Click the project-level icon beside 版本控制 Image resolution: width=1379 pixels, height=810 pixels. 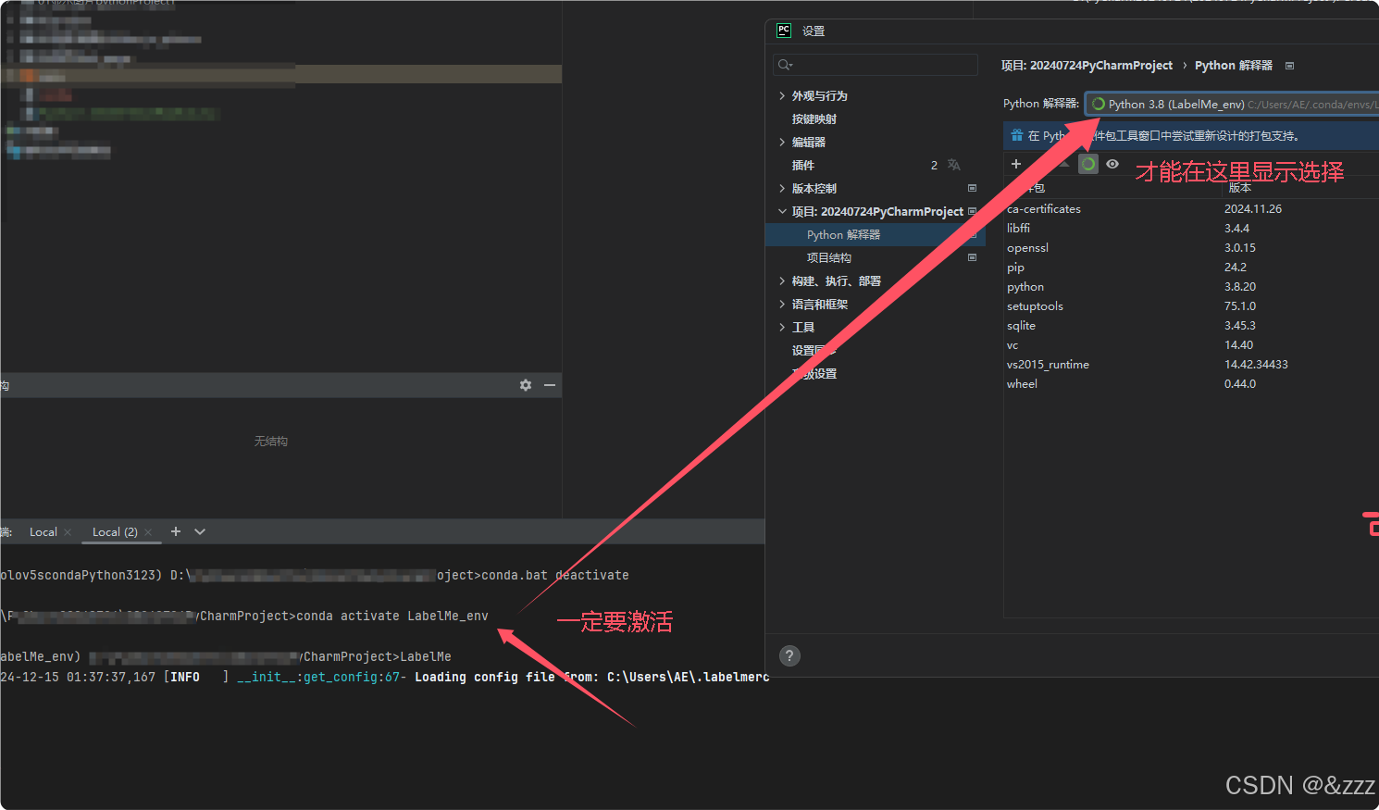972,188
